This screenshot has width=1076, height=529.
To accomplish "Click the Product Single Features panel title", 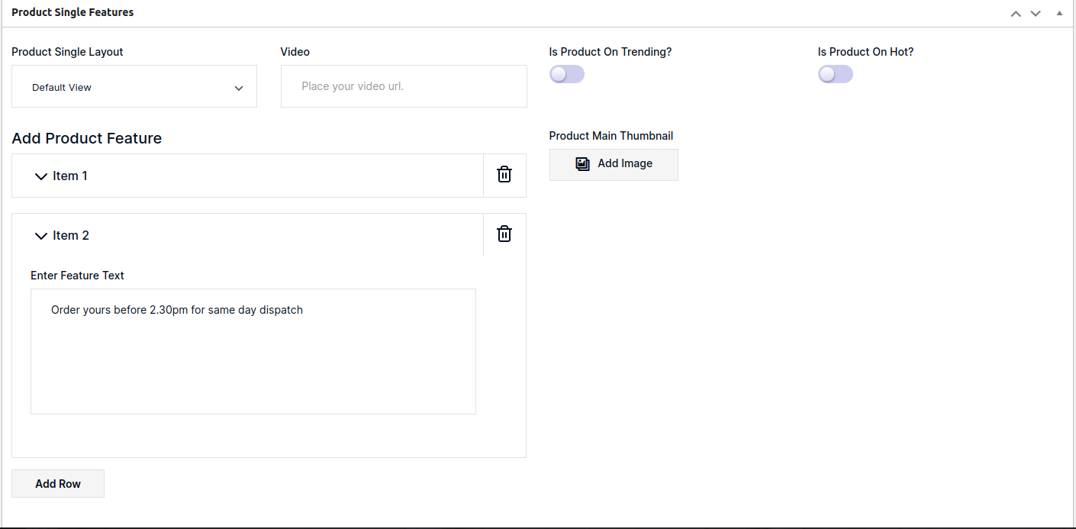I will (x=72, y=12).
